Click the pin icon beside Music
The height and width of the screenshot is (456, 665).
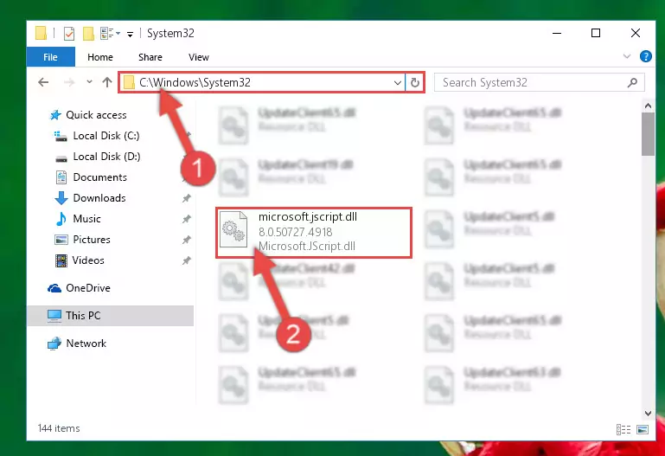[186, 219]
